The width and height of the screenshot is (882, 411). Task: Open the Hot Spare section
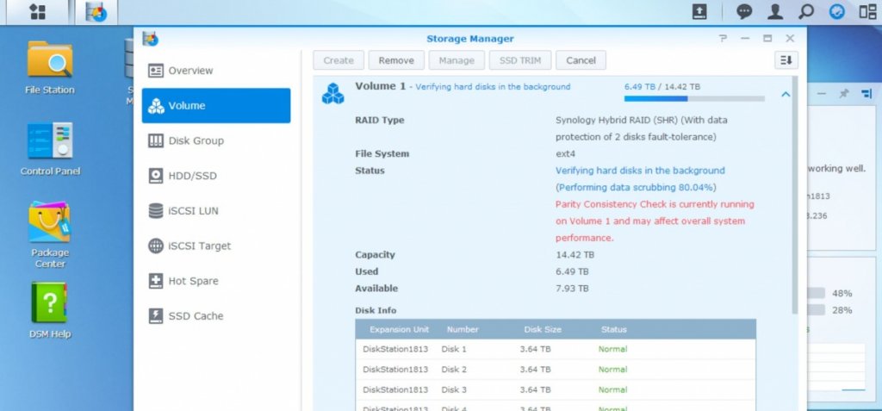pyautogui.click(x=216, y=280)
